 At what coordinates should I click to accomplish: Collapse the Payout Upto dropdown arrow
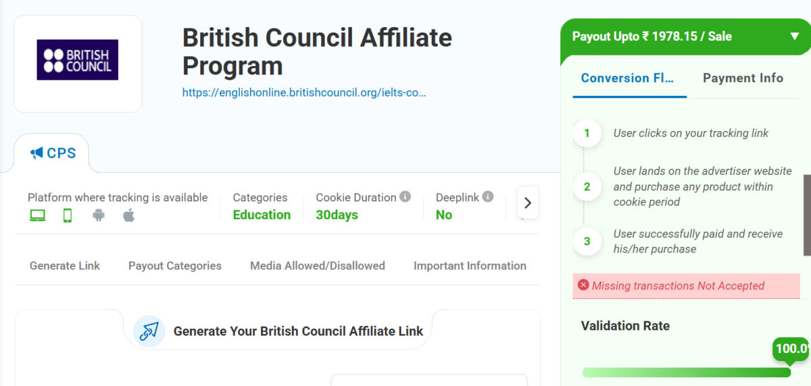point(795,36)
